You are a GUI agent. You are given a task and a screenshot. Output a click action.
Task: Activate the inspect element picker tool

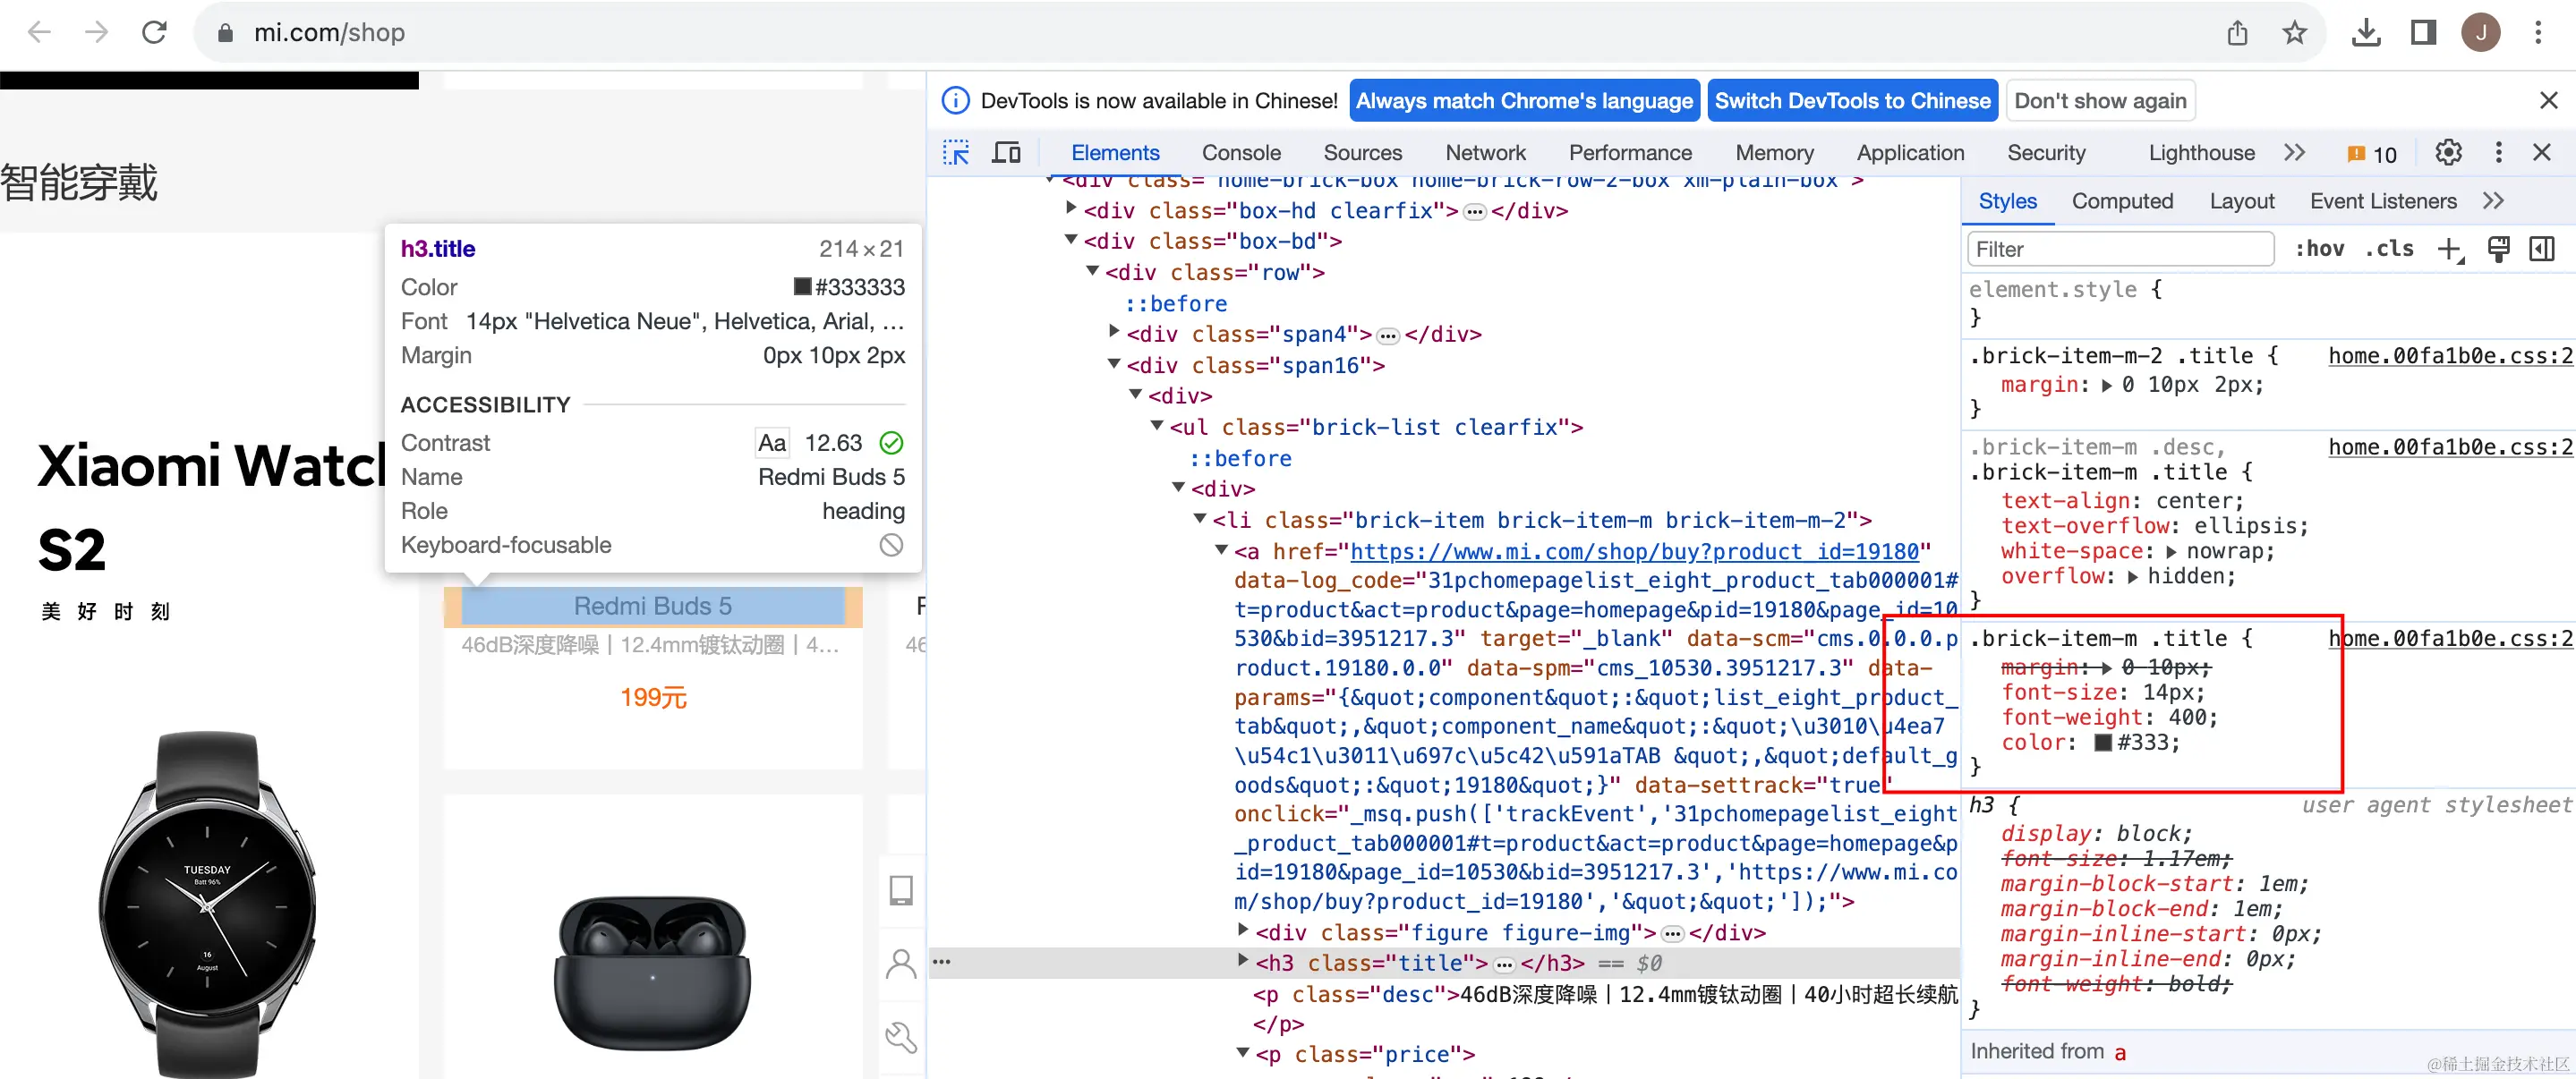pyautogui.click(x=956, y=153)
